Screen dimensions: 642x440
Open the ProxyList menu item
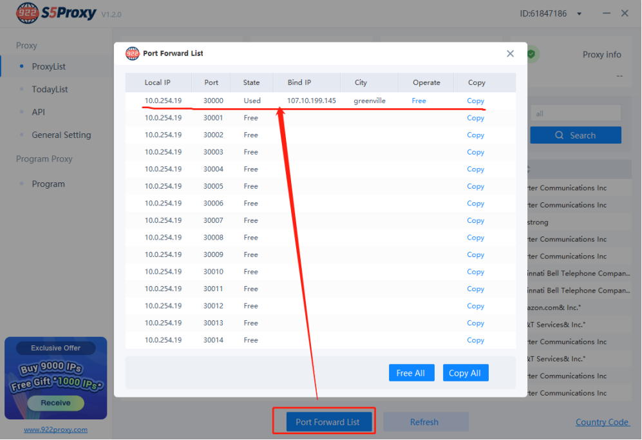pos(48,66)
